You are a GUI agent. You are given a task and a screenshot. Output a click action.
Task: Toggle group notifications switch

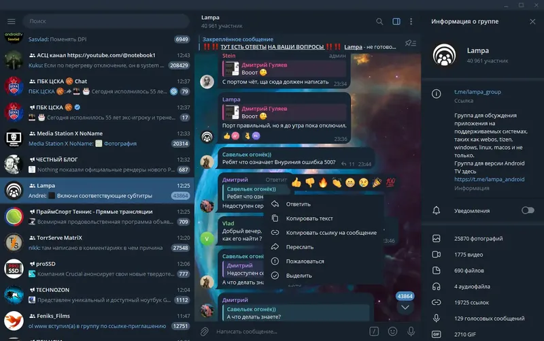(x=528, y=210)
